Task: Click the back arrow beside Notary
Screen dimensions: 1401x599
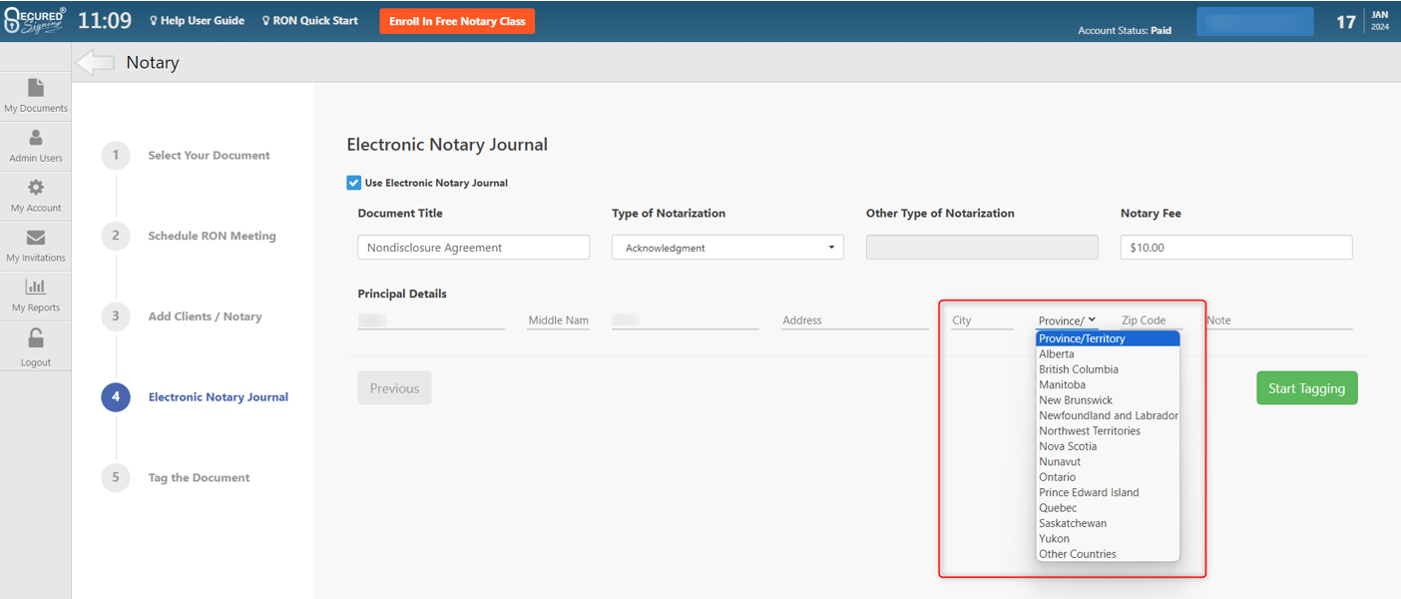Action: (95, 63)
